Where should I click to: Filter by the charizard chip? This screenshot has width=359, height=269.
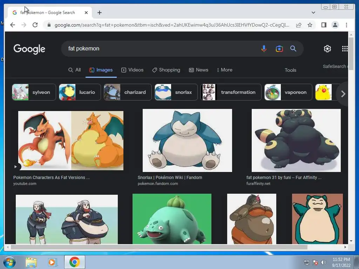click(128, 92)
